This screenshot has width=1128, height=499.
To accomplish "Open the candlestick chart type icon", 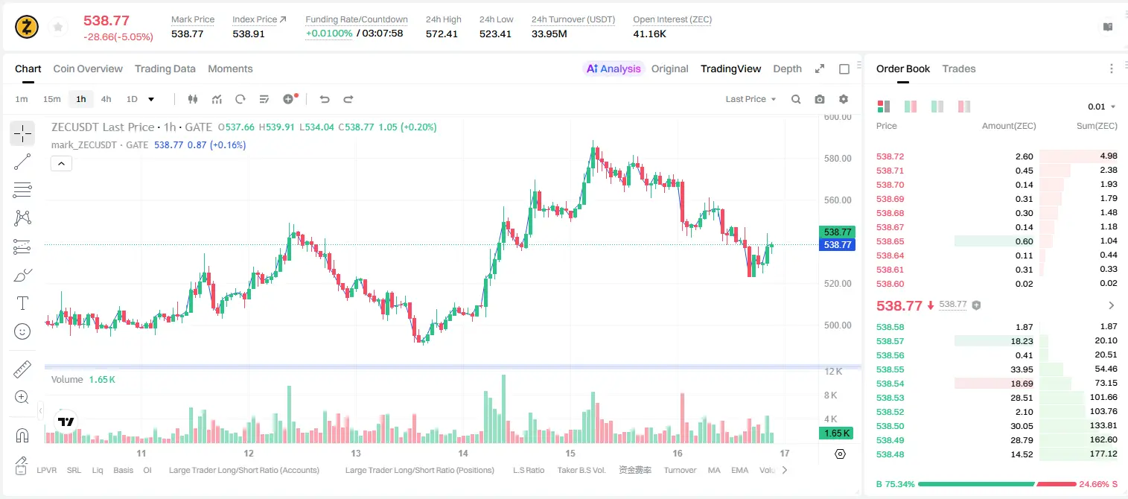I will click(x=194, y=99).
